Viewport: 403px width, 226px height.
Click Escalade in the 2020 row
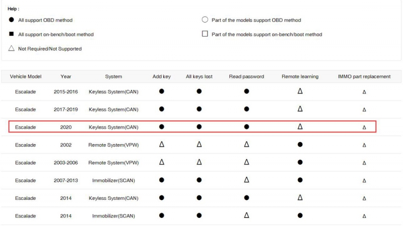pos(26,127)
